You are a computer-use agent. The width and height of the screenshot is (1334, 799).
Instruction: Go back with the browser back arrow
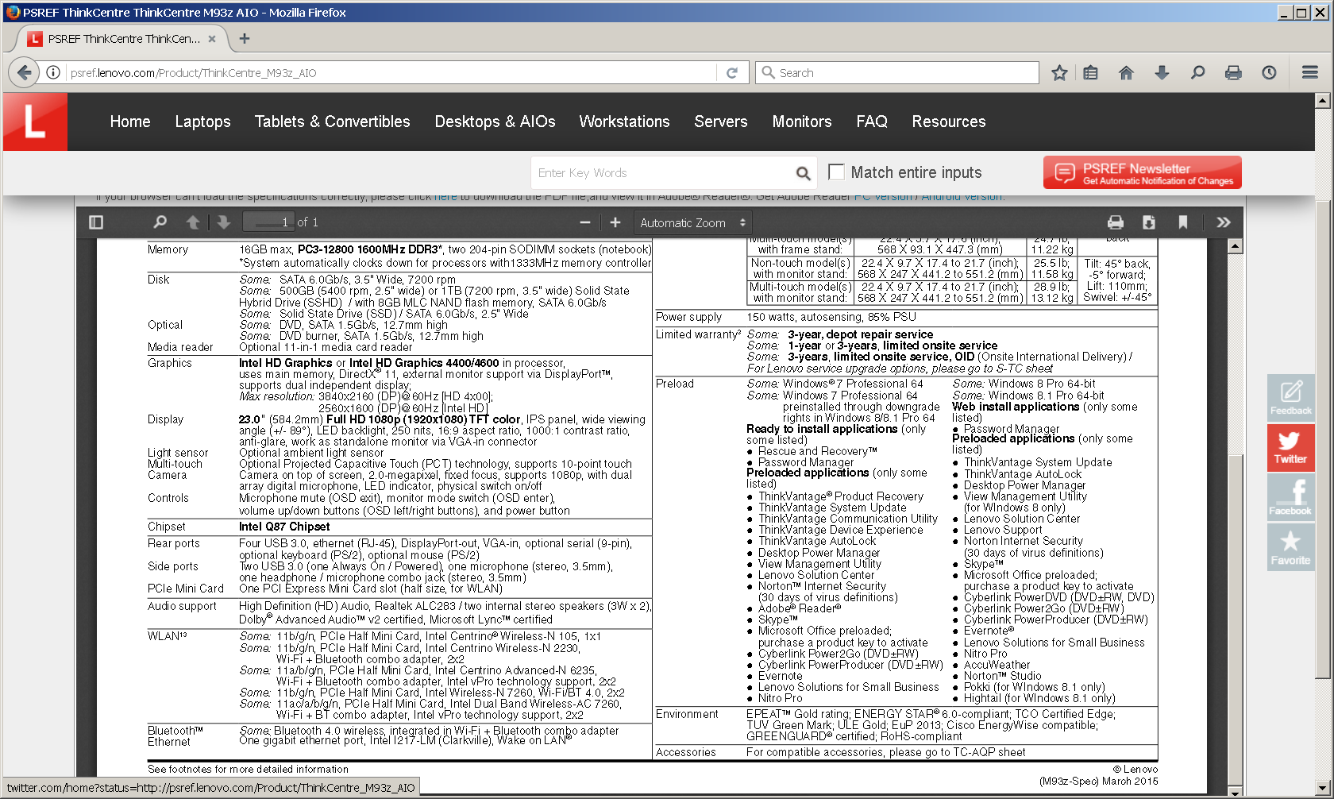pyautogui.click(x=25, y=73)
